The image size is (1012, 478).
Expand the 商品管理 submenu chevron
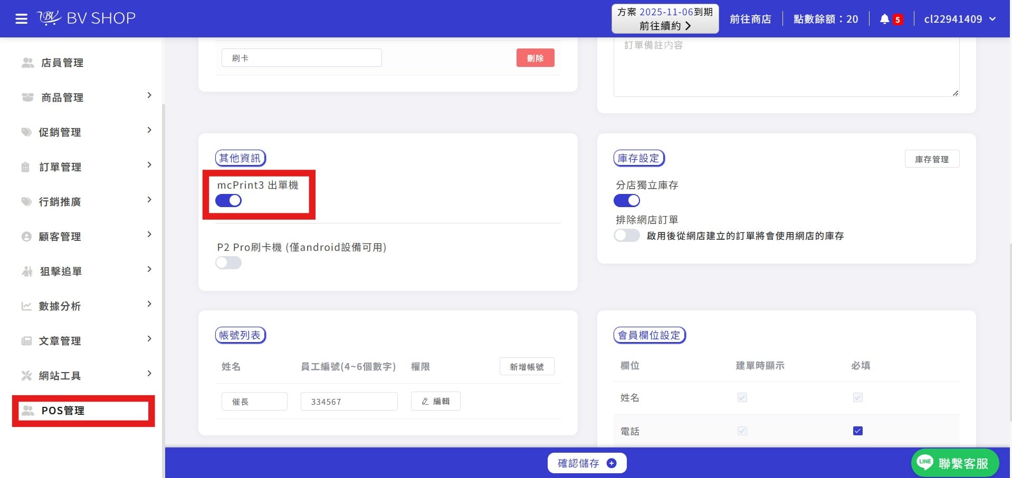point(149,95)
